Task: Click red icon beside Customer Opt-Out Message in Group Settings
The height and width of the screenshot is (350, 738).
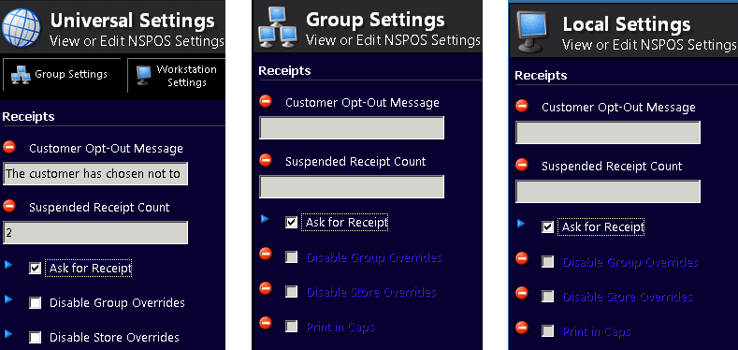Action: pos(266,101)
